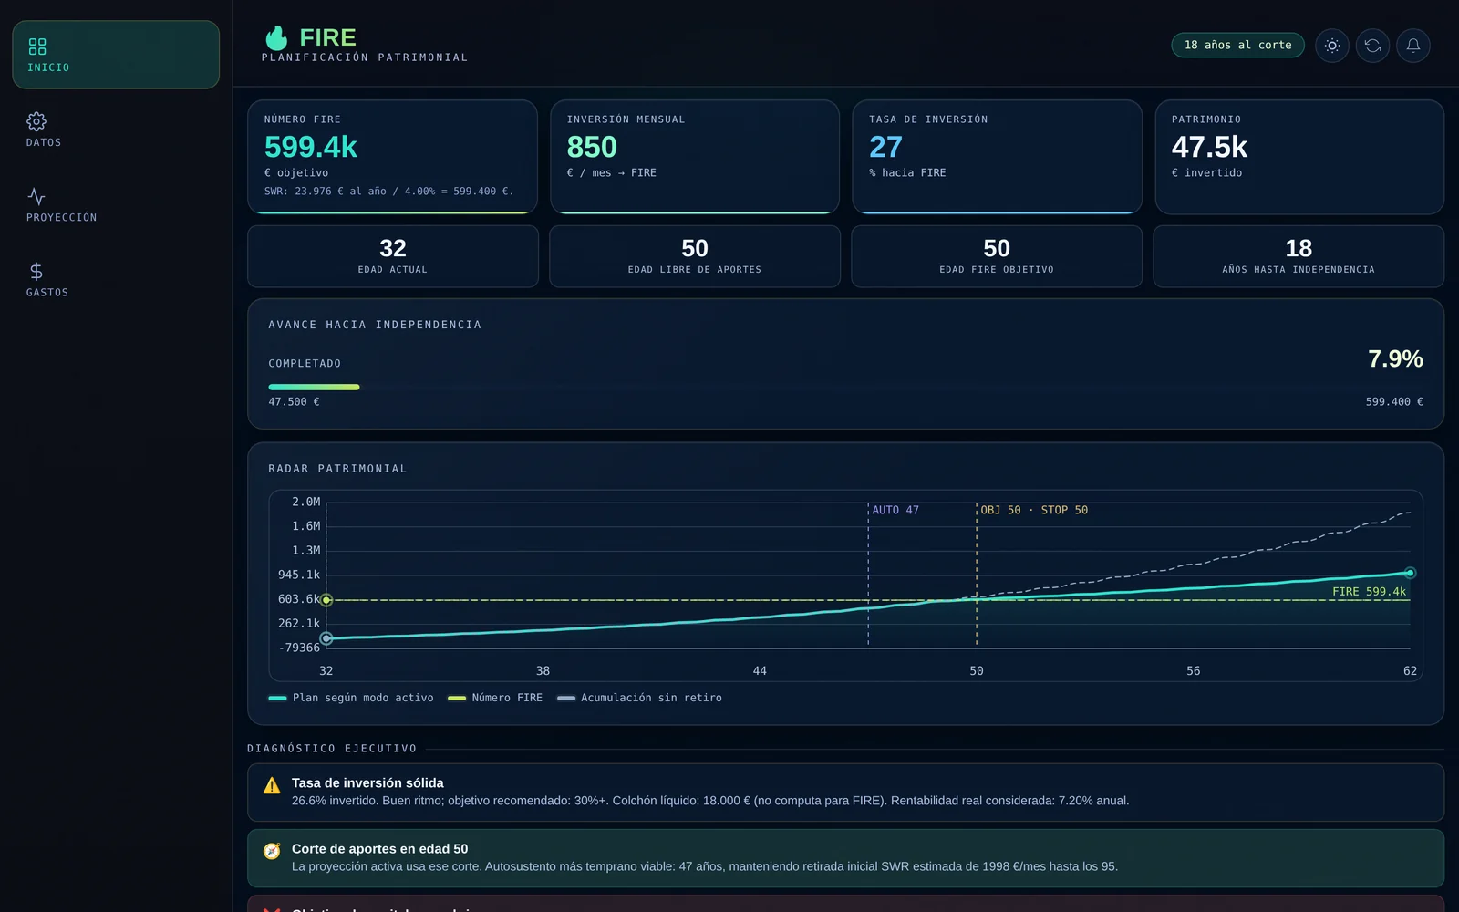Toggle 'Número FIRE' legend entry

click(495, 698)
